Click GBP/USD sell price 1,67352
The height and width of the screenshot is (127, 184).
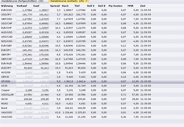(24, 19)
